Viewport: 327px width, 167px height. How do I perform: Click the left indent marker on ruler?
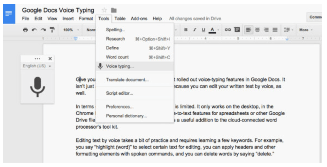point(76,39)
